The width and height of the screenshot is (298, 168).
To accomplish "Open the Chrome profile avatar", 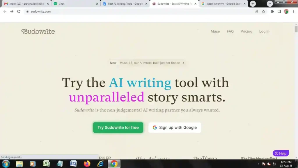I will coord(286,11).
